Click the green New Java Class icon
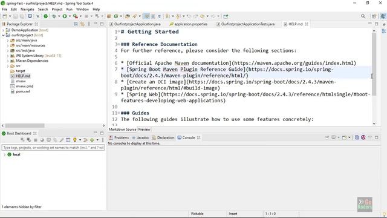The height and width of the screenshot is (218, 387). tap(115, 16)
